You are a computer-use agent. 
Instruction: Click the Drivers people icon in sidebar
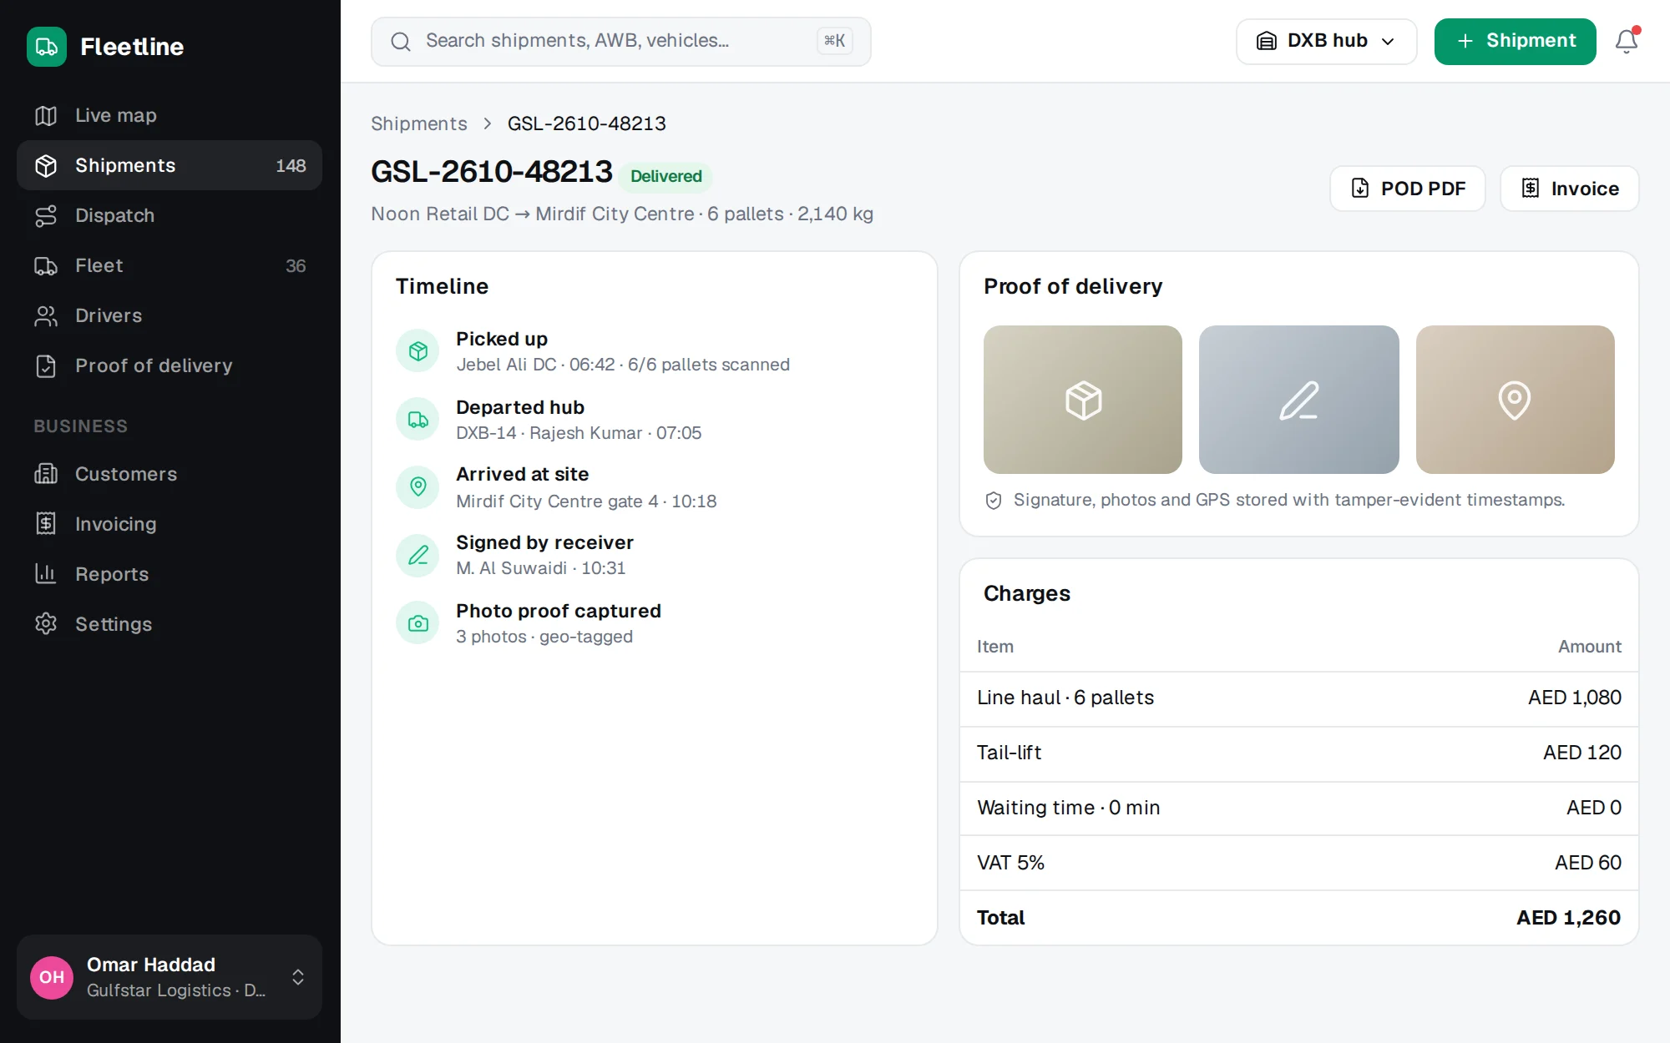point(46,315)
